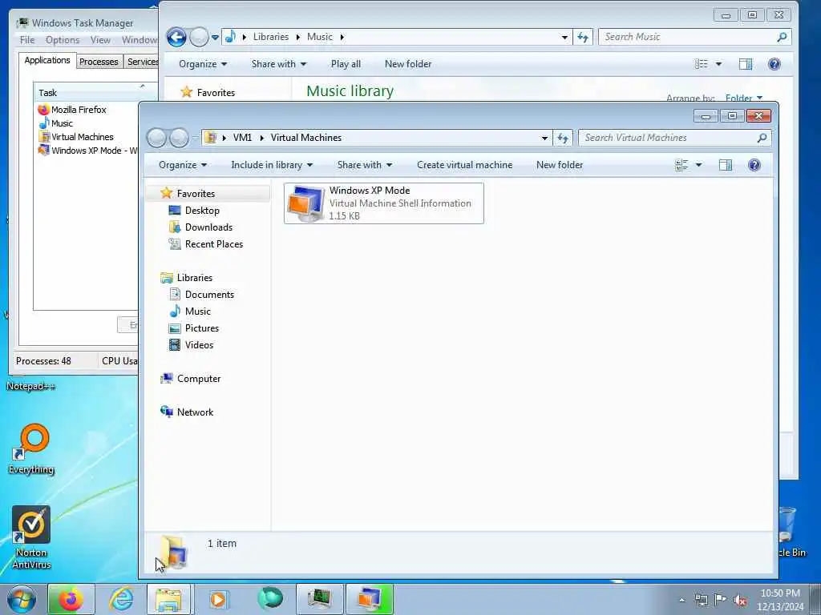821x615 pixels.
Task: Click Virtual Machines breadcrumb segment
Action: (x=305, y=138)
